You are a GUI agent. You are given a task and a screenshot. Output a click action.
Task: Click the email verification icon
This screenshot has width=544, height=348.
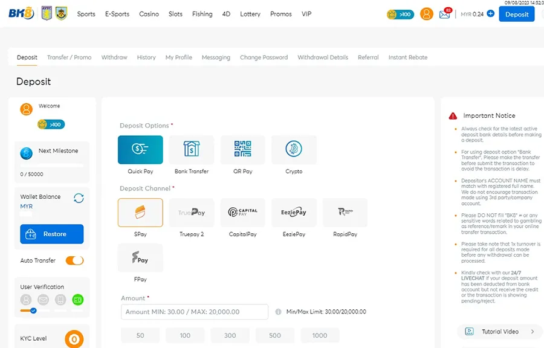click(43, 300)
